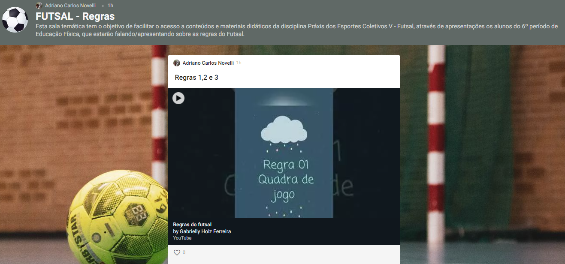The width and height of the screenshot is (565, 264).
Task: Click the like count "0" beside the heart
Action: (184, 252)
